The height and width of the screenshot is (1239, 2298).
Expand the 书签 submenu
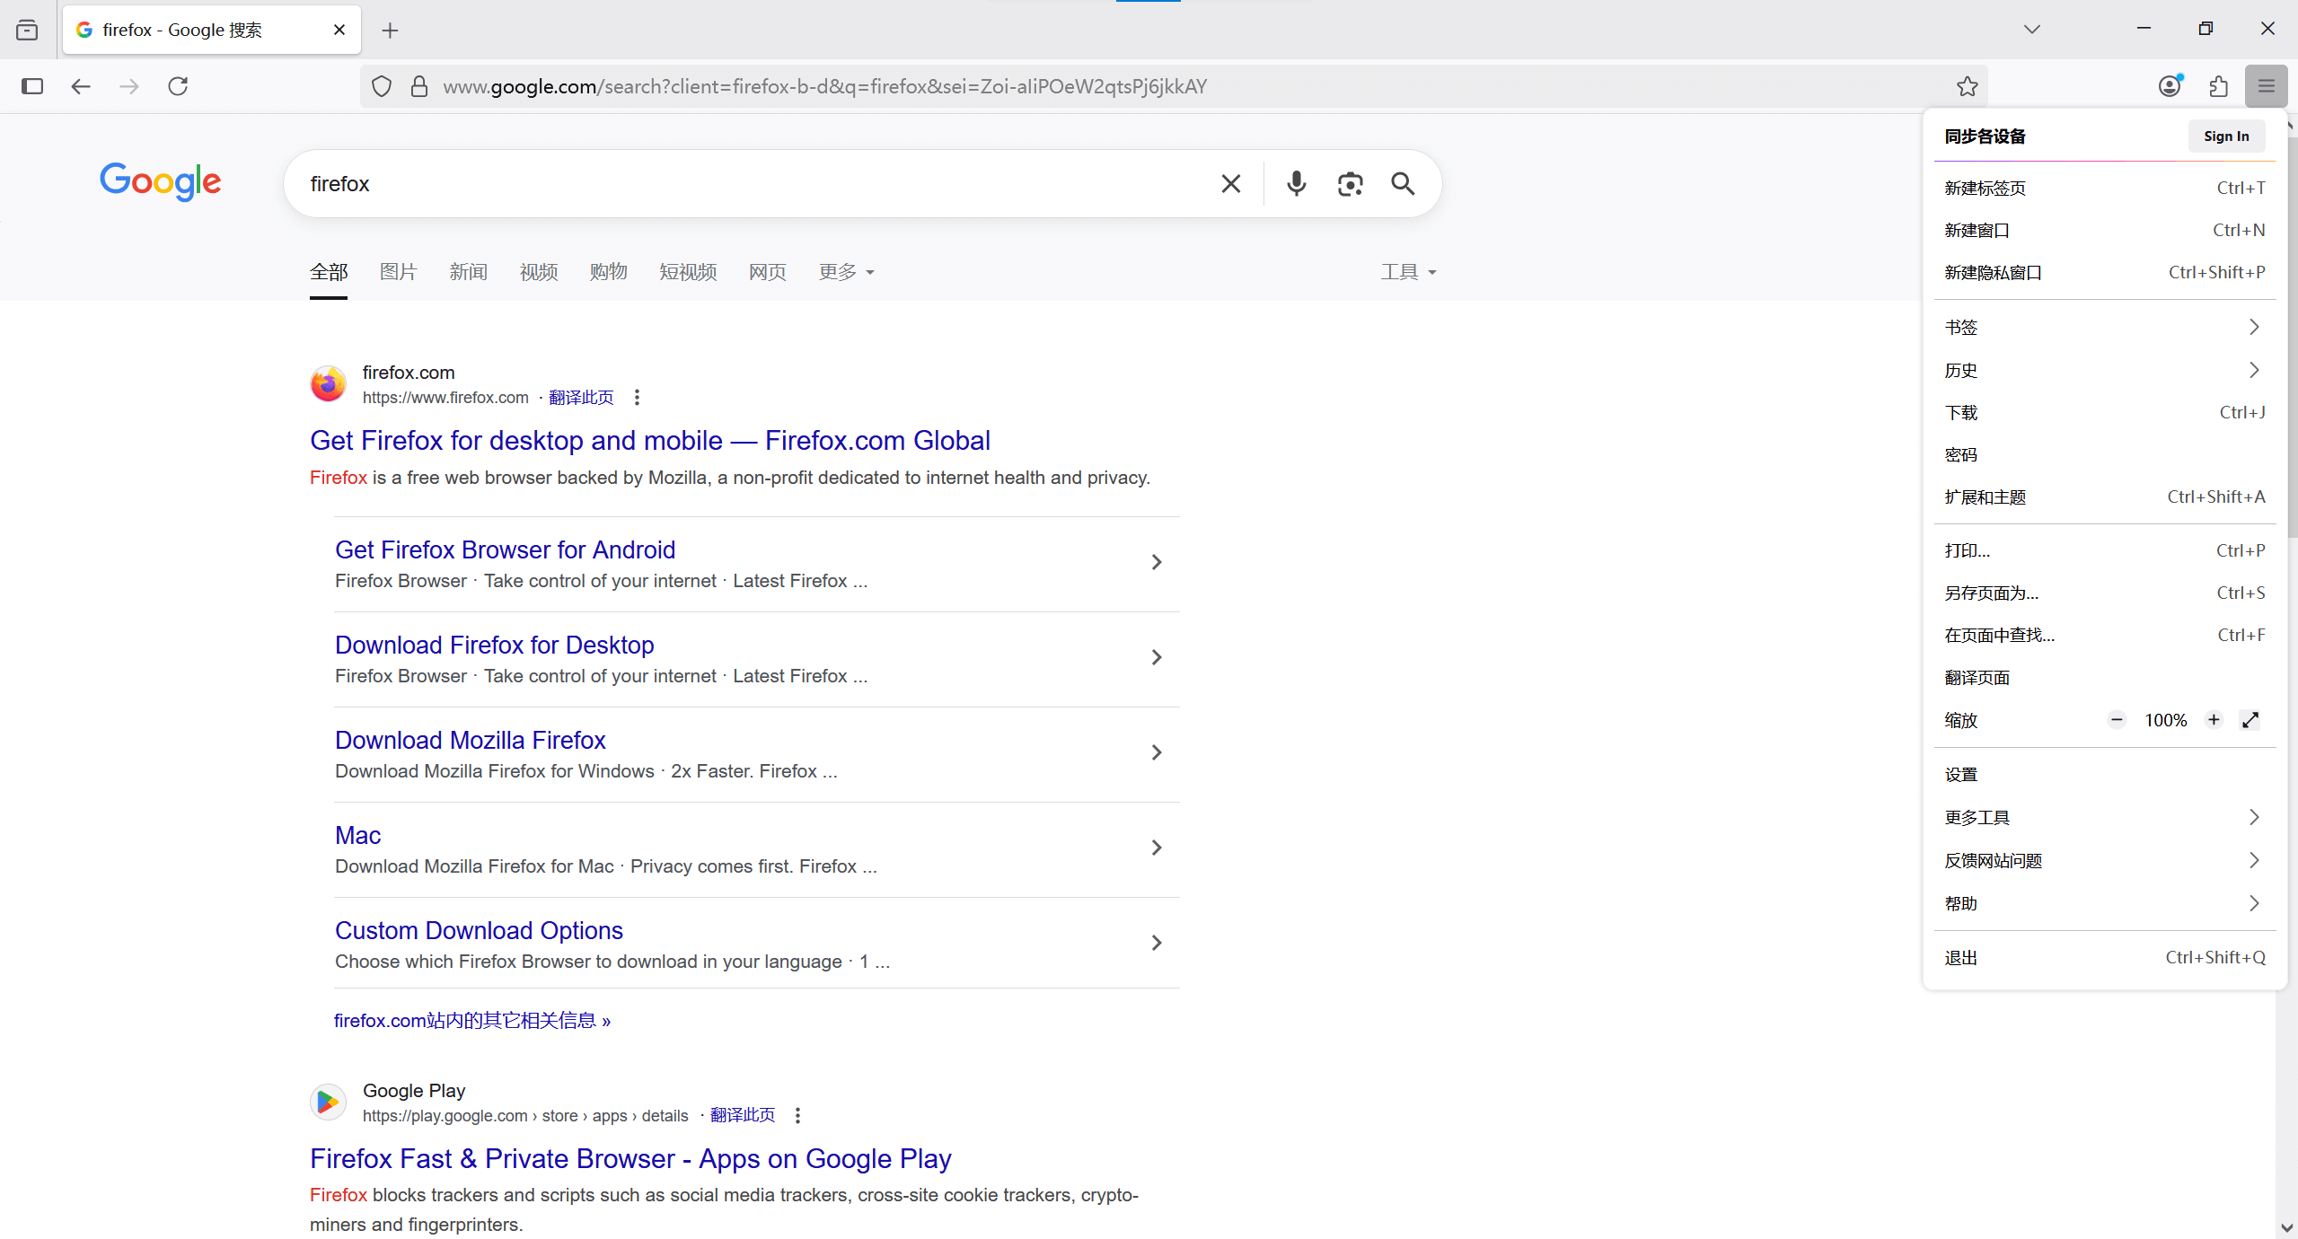pyautogui.click(x=2103, y=328)
